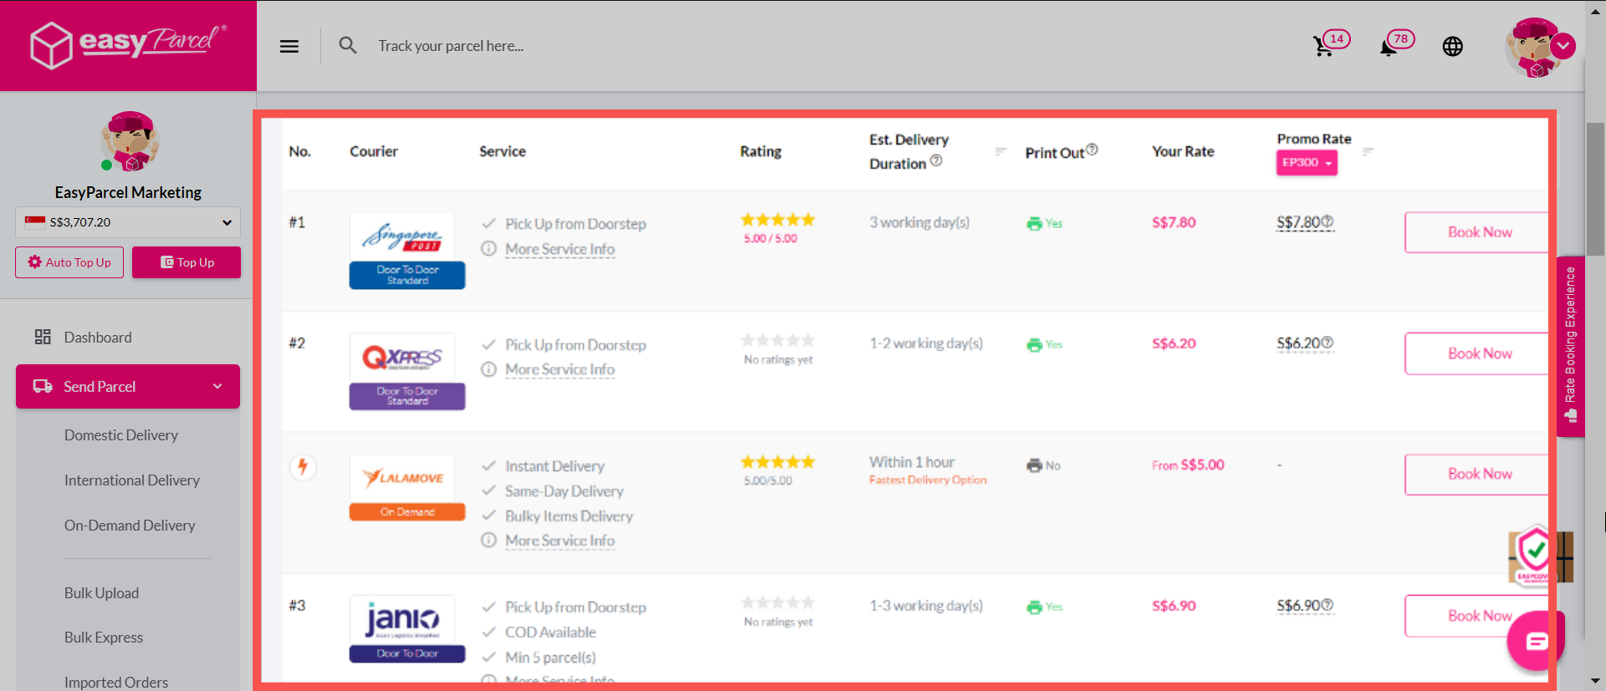Click the Janio courier logo
Screen dimensions: 1606x691
tap(402, 620)
